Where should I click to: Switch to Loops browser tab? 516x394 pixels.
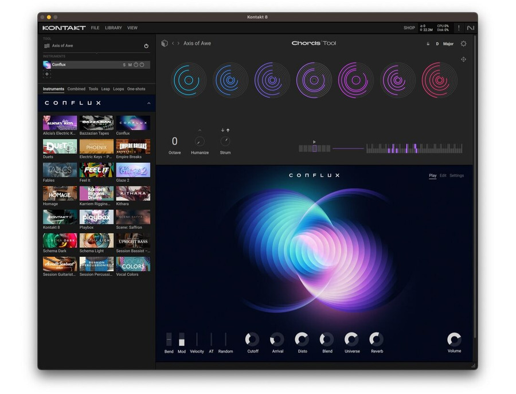coord(119,89)
